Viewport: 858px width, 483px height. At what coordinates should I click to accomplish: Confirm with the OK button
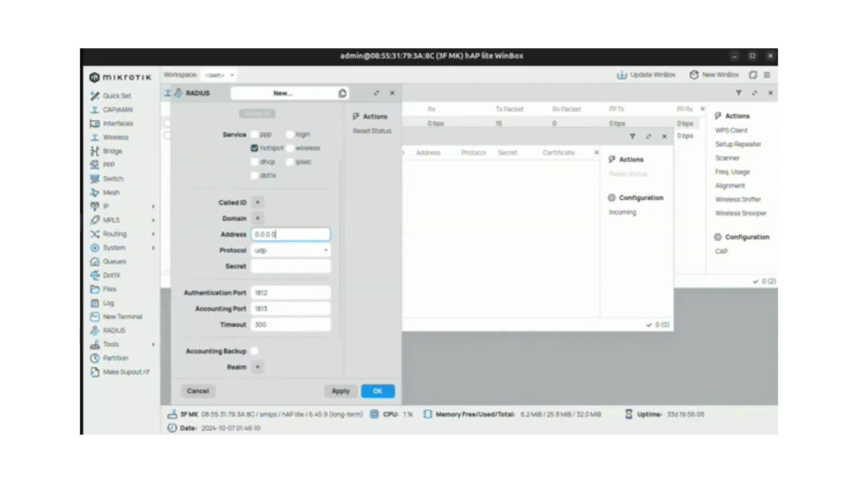(x=378, y=391)
